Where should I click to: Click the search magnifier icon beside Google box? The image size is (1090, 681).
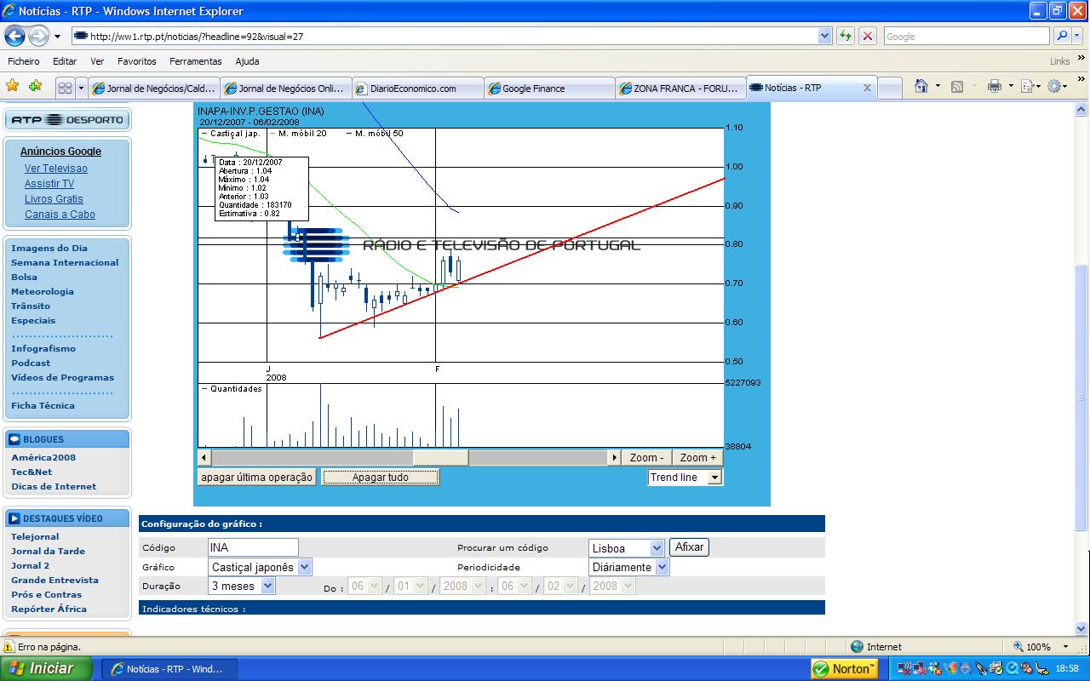pyautogui.click(x=1062, y=36)
